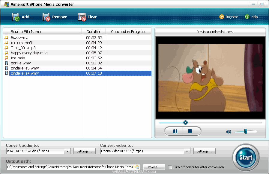
Task: Click the folder icon in the output path field
Action: [x=136, y=167]
